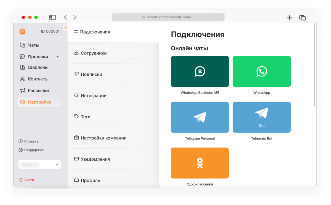Click the Поддержка lifebuoy icon
This screenshot has width=331, height=205.
click(x=20, y=150)
